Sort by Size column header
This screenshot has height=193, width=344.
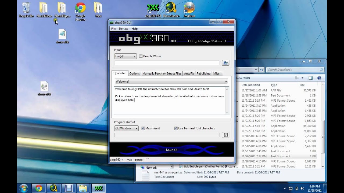point(302,85)
